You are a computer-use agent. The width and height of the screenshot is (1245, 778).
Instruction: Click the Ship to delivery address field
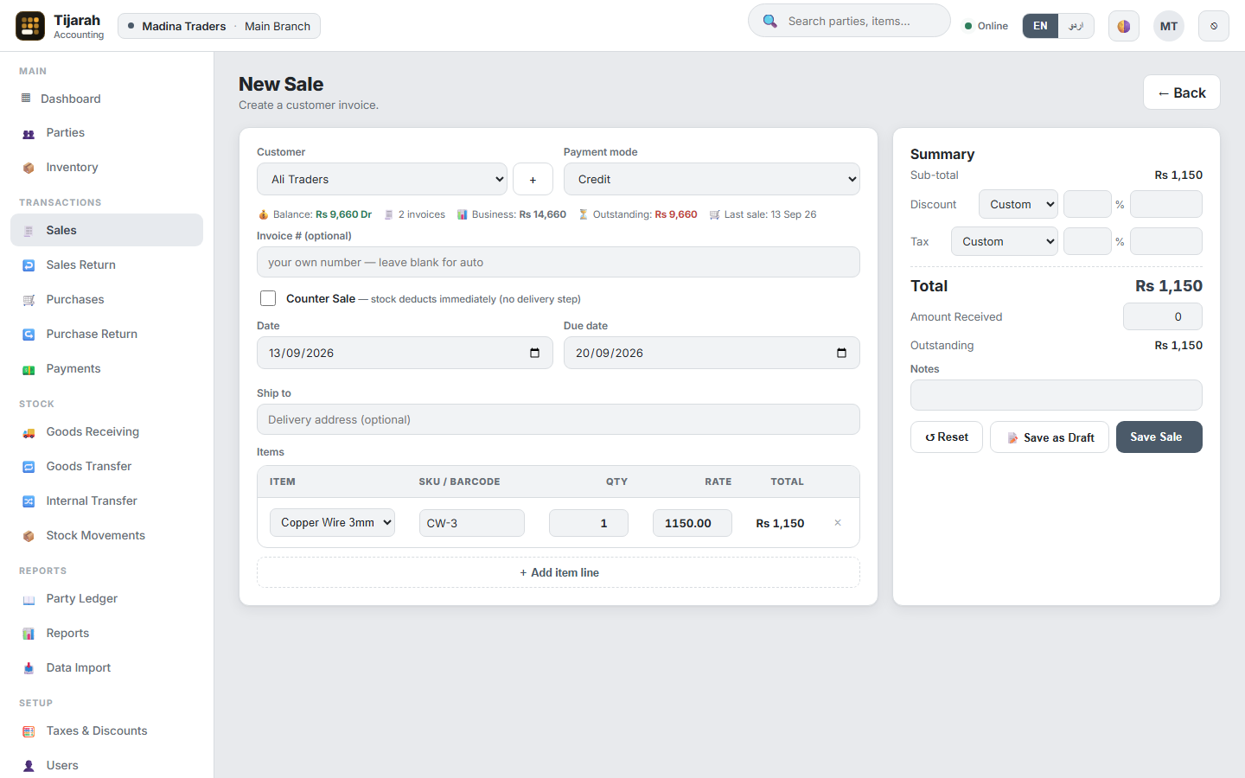pyautogui.click(x=559, y=419)
